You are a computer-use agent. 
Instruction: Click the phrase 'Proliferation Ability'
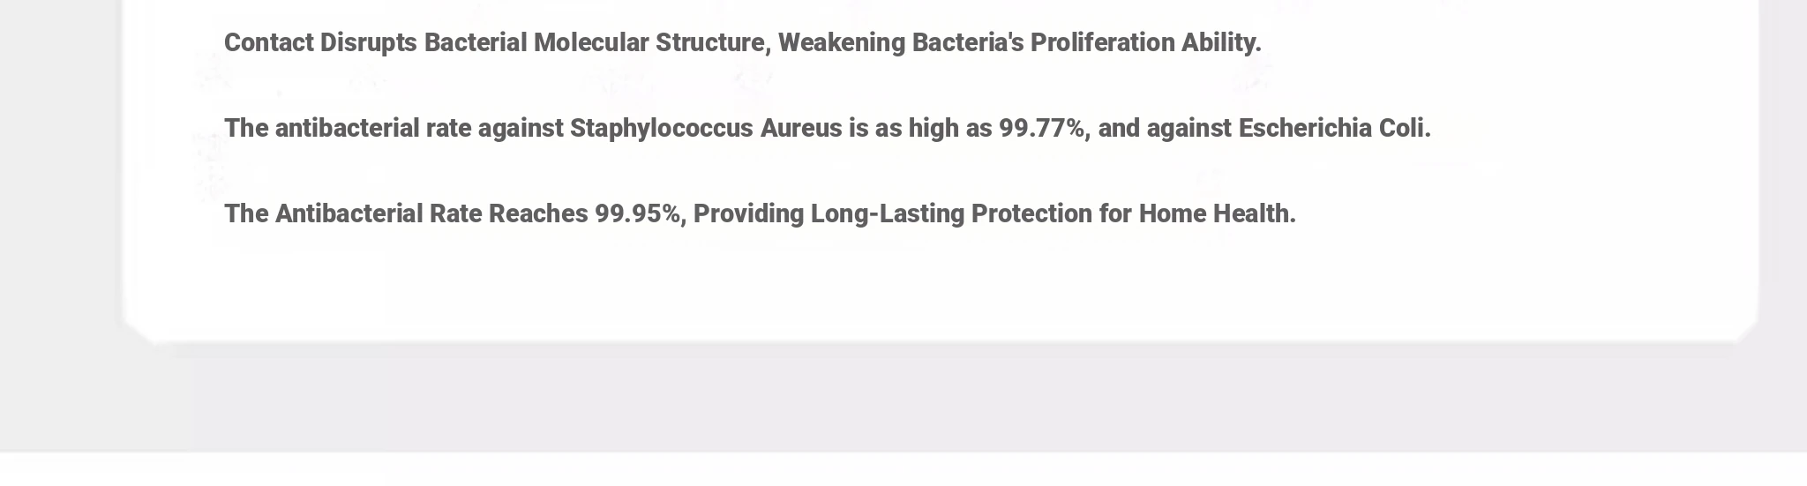click(1145, 42)
